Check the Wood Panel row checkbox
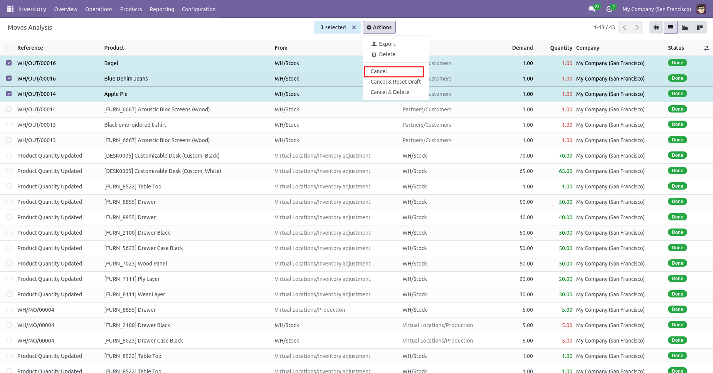Image resolution: width=713 pixels, height=373 pixels. (x=9, y=263)
